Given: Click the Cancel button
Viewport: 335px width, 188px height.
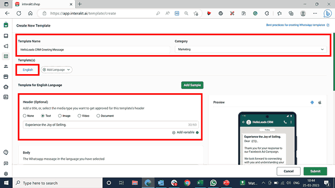Looking at the screenshot, I should (288, 171).
